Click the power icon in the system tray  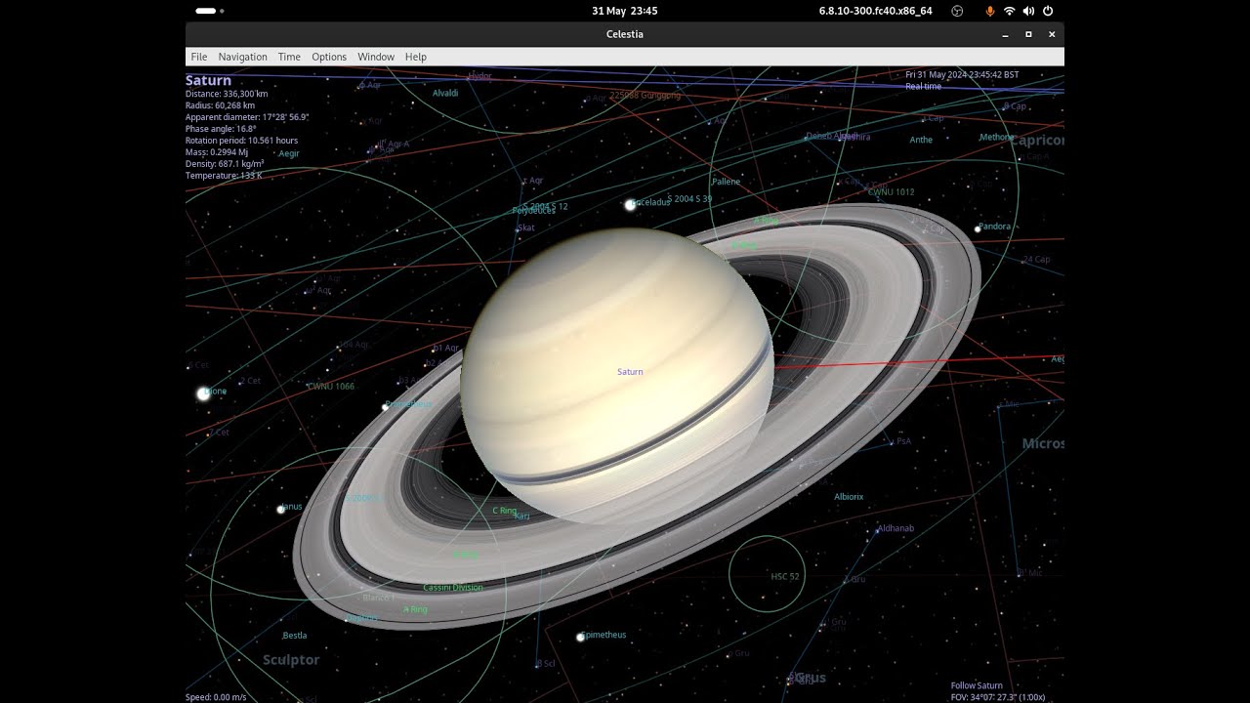click(x=1048, y=11)
